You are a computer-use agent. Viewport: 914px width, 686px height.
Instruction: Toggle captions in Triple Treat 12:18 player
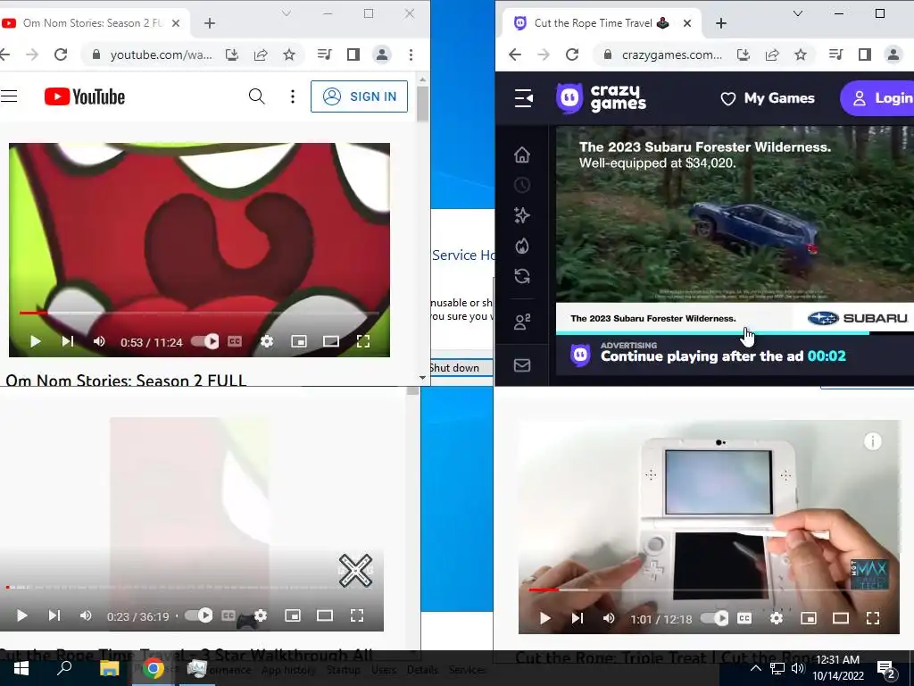(x=744, y=618)
